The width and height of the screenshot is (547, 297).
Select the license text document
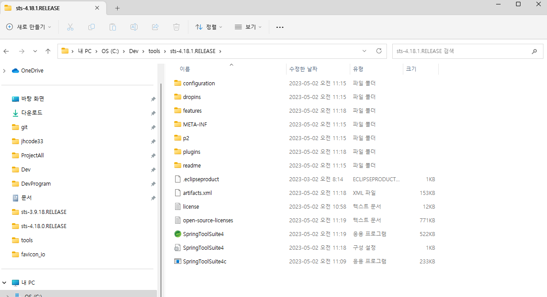coord(187,206)
